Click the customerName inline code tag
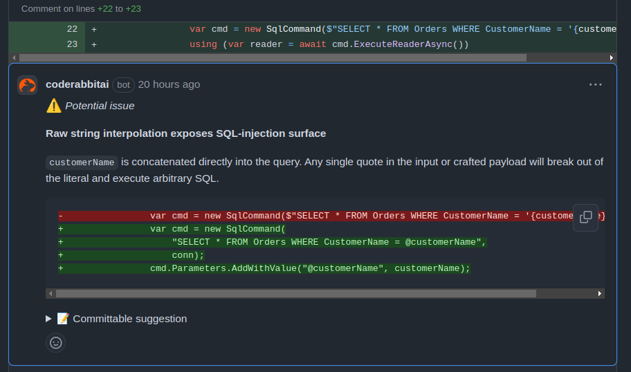 tap(82, 162)
